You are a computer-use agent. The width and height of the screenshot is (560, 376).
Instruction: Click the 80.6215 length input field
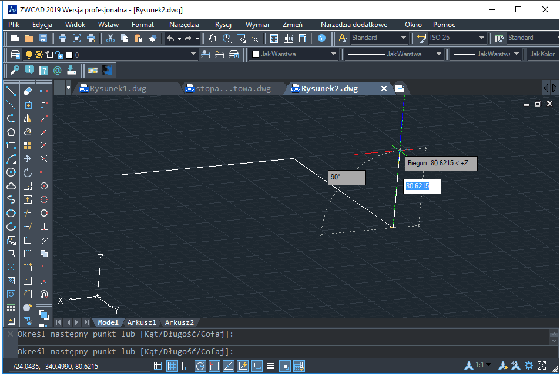pyautogui.click(x=422, y=186)
